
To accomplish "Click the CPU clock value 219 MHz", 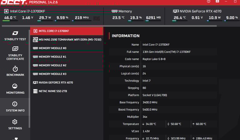I will [x=82, y=18].
